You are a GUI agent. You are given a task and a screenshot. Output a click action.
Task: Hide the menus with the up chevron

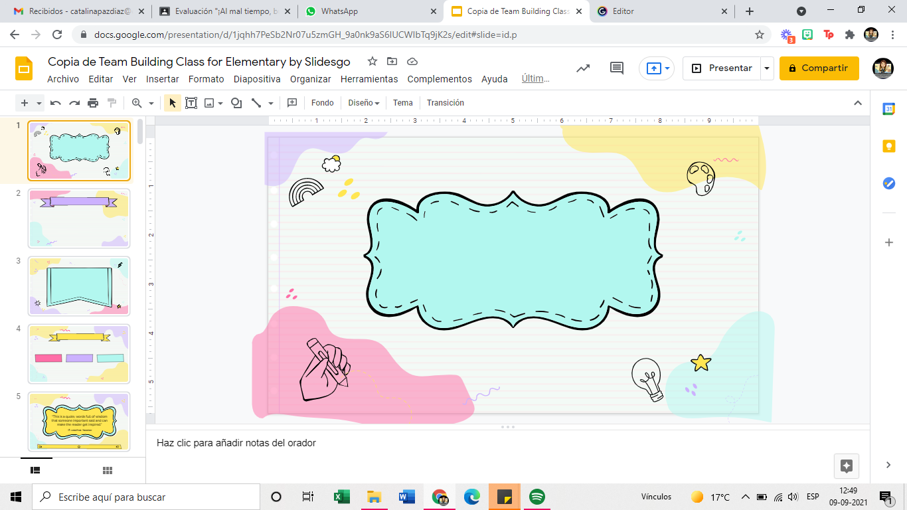(x=858, y=103)
